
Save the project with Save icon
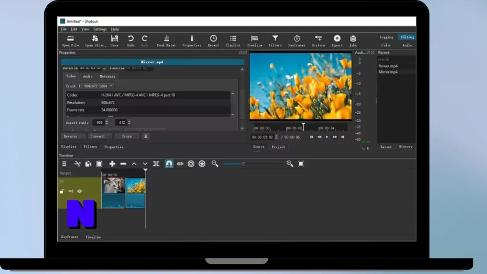click(114, 41)
